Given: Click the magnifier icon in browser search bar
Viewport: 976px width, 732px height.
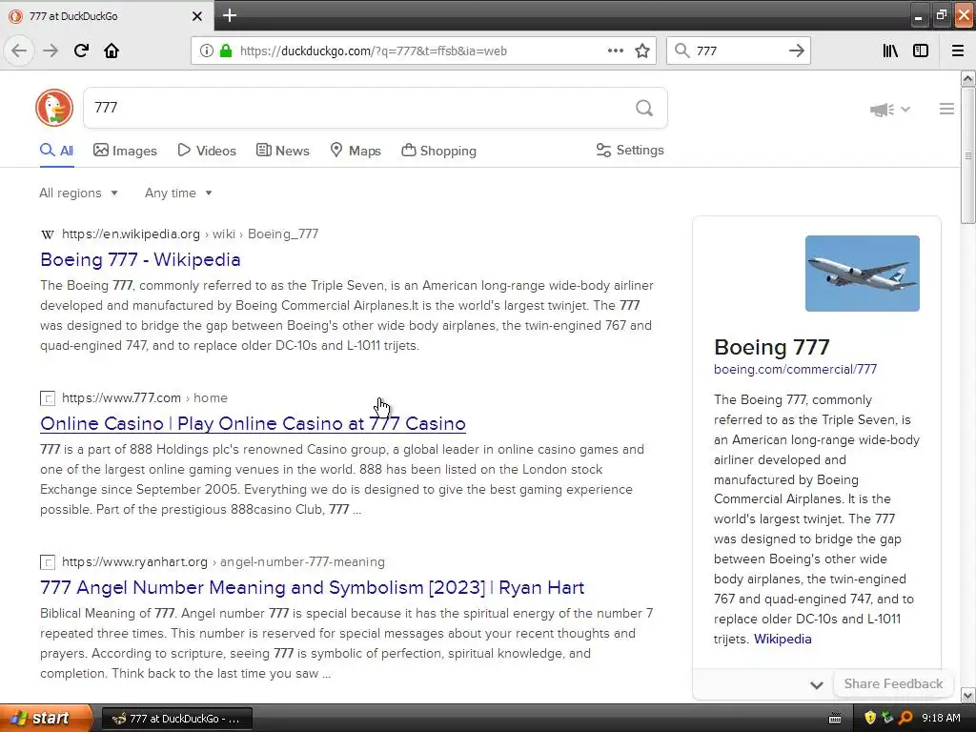Looking at the screenshot, I should pos(682,51).
